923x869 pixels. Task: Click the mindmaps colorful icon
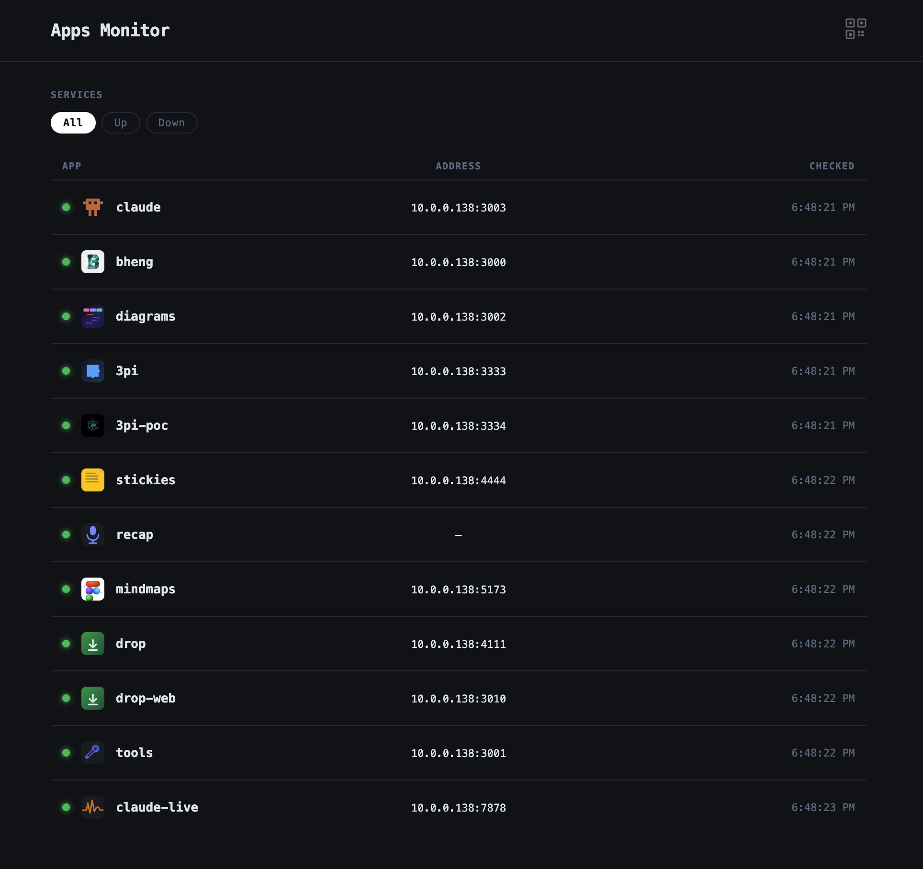tap(93, 589)
